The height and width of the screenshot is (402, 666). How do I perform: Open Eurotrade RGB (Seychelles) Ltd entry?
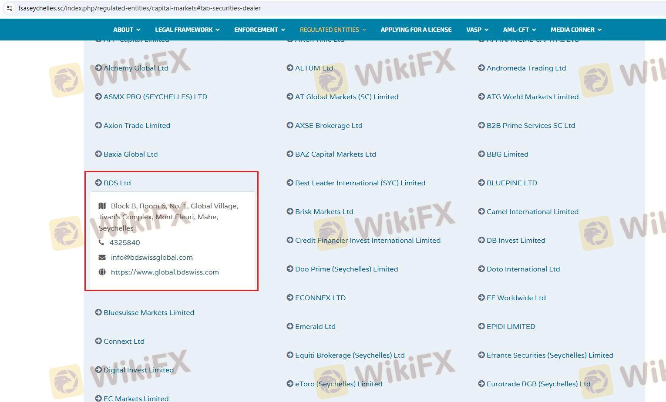[538, 384]
